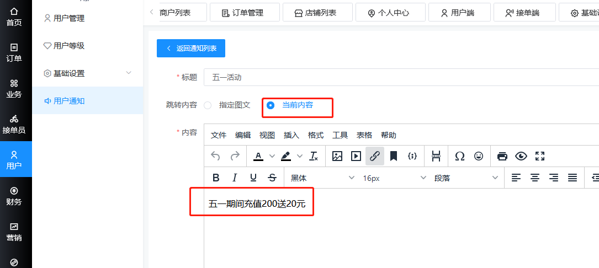Insert a page break icon
599x268 pixels.
436,156
